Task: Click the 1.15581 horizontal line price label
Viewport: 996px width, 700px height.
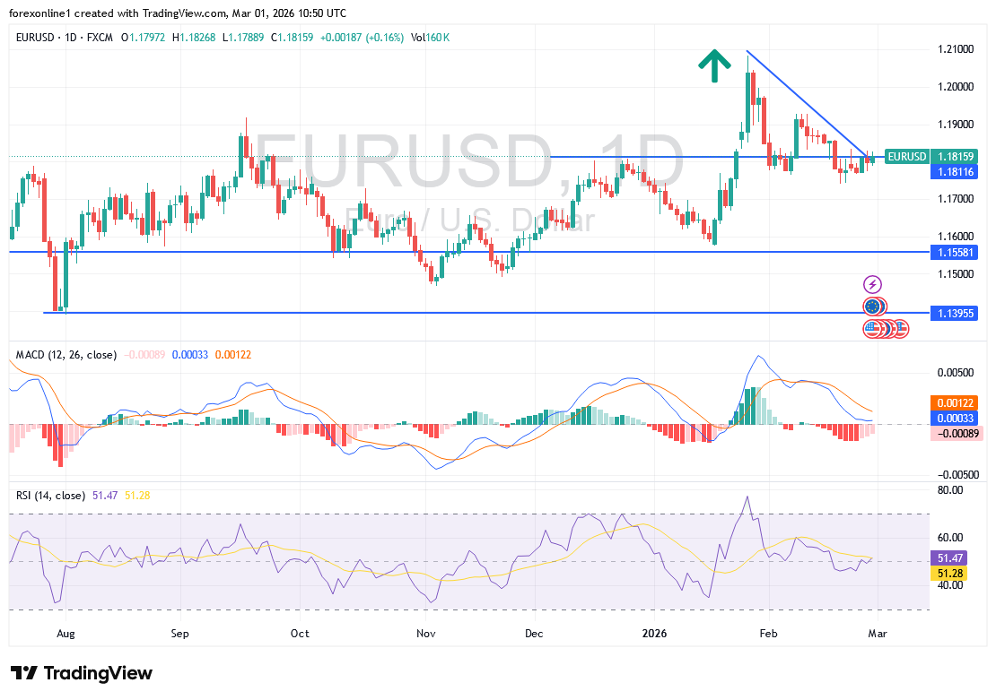Action: pyautogui.click(x=954, y=253)
